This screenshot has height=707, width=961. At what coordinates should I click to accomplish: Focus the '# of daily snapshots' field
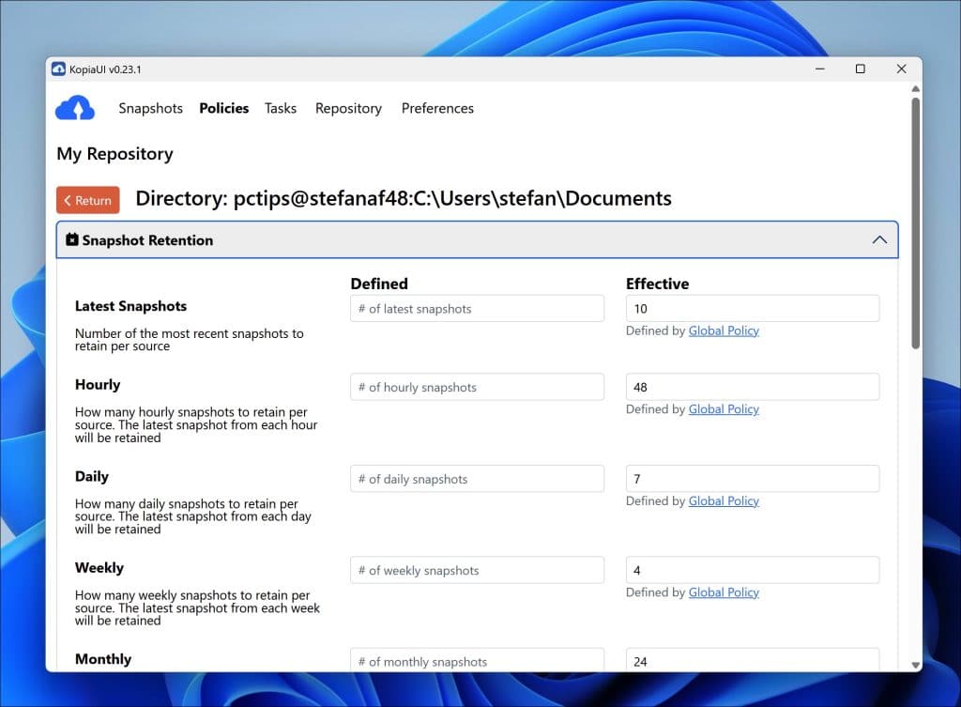pyautogui.click(x=477, y=479)
